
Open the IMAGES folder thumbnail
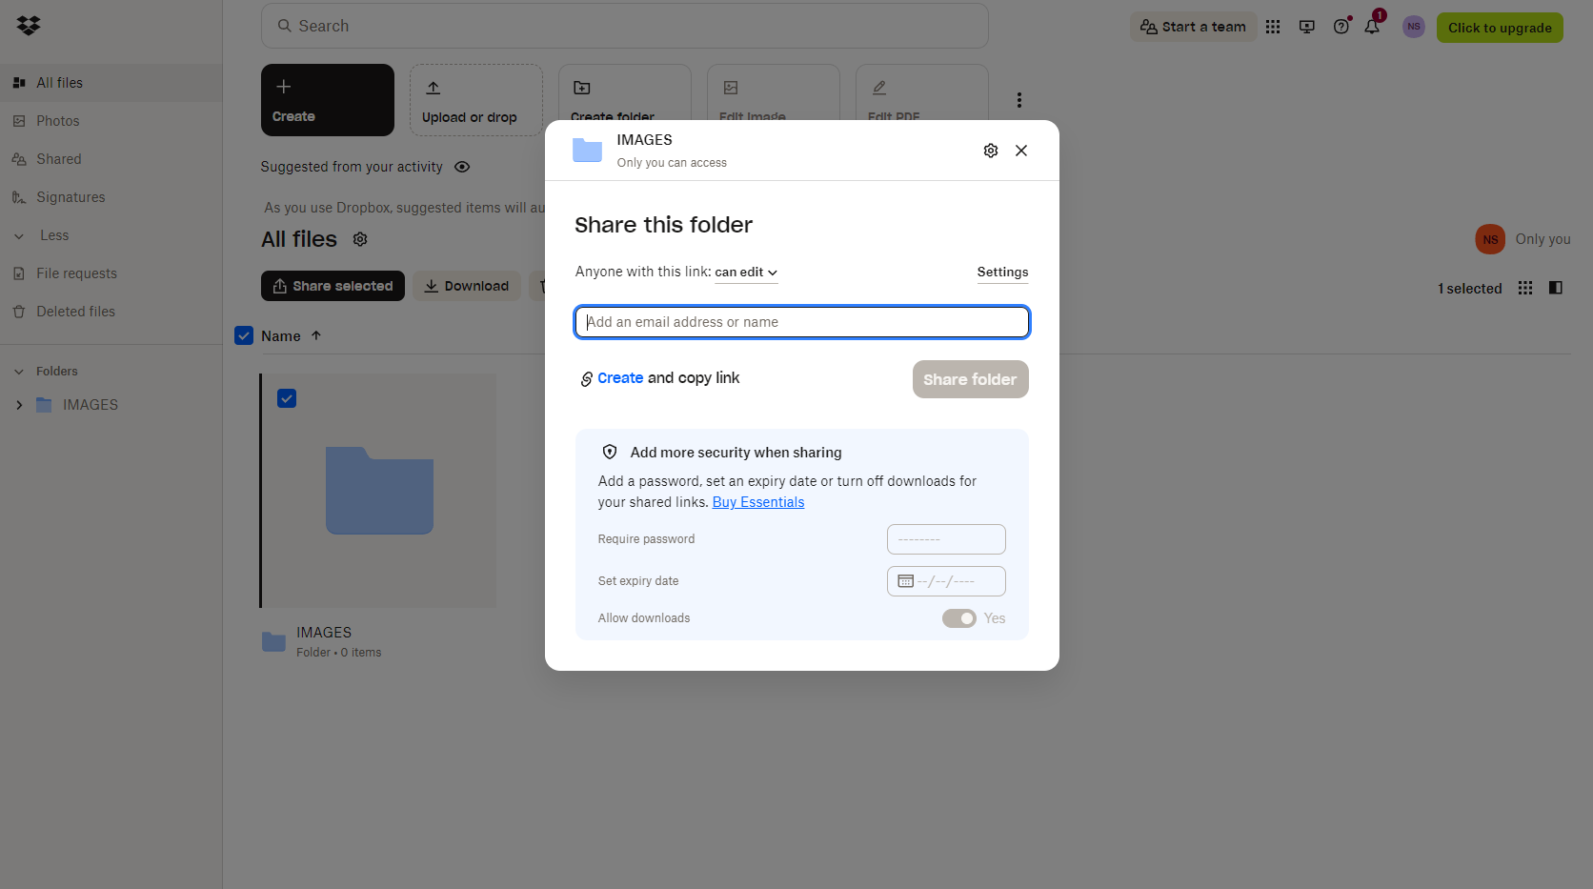pos(379,491)
